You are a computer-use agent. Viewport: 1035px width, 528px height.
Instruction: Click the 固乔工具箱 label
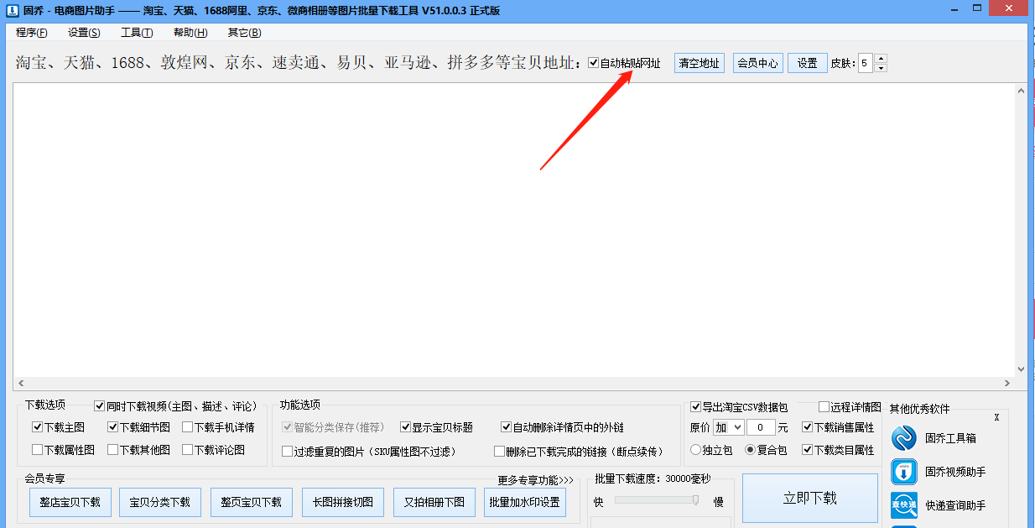[950, 438]
